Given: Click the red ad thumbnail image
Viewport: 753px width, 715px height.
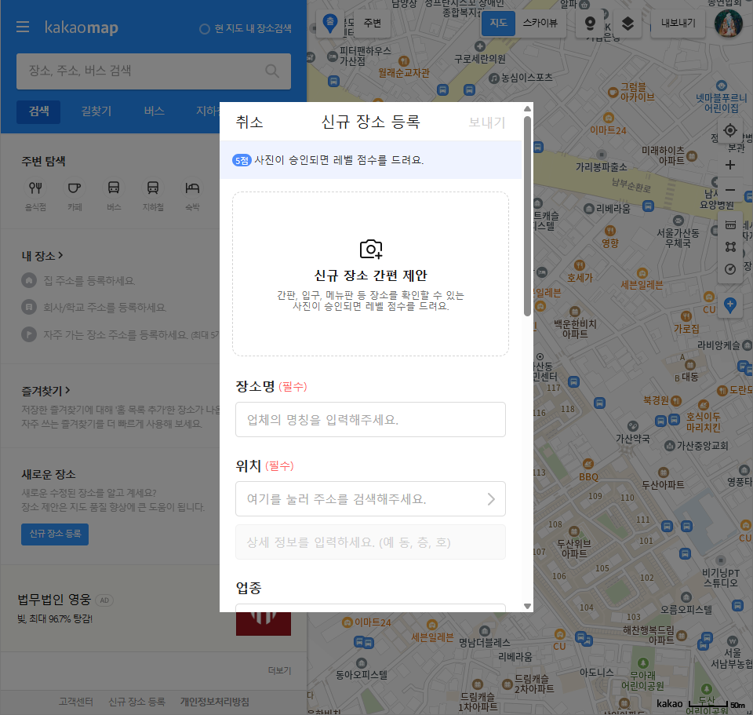Looking at the screenshot, I should (x=264, y=624).
